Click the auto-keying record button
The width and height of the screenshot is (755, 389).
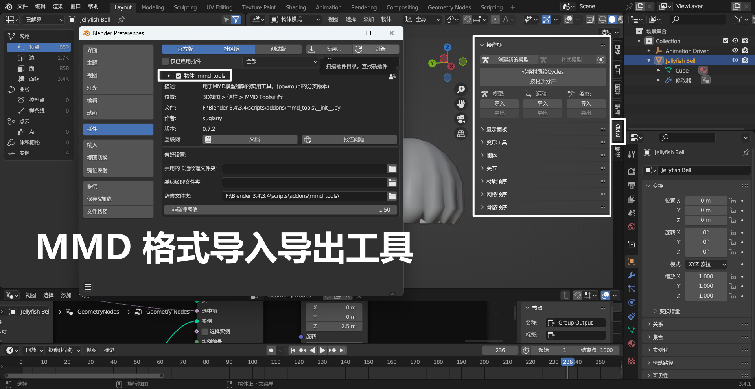[x=271, y=350]
